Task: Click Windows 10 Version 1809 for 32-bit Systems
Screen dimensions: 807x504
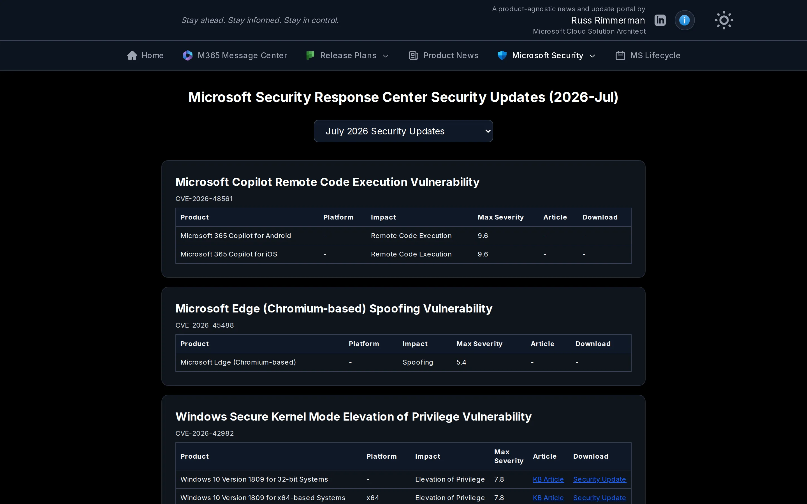Action: coord(254,479)
